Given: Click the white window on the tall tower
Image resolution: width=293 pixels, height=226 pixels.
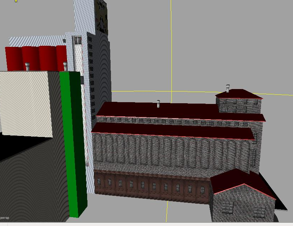Looking at the screenshot, I should 78,40.
